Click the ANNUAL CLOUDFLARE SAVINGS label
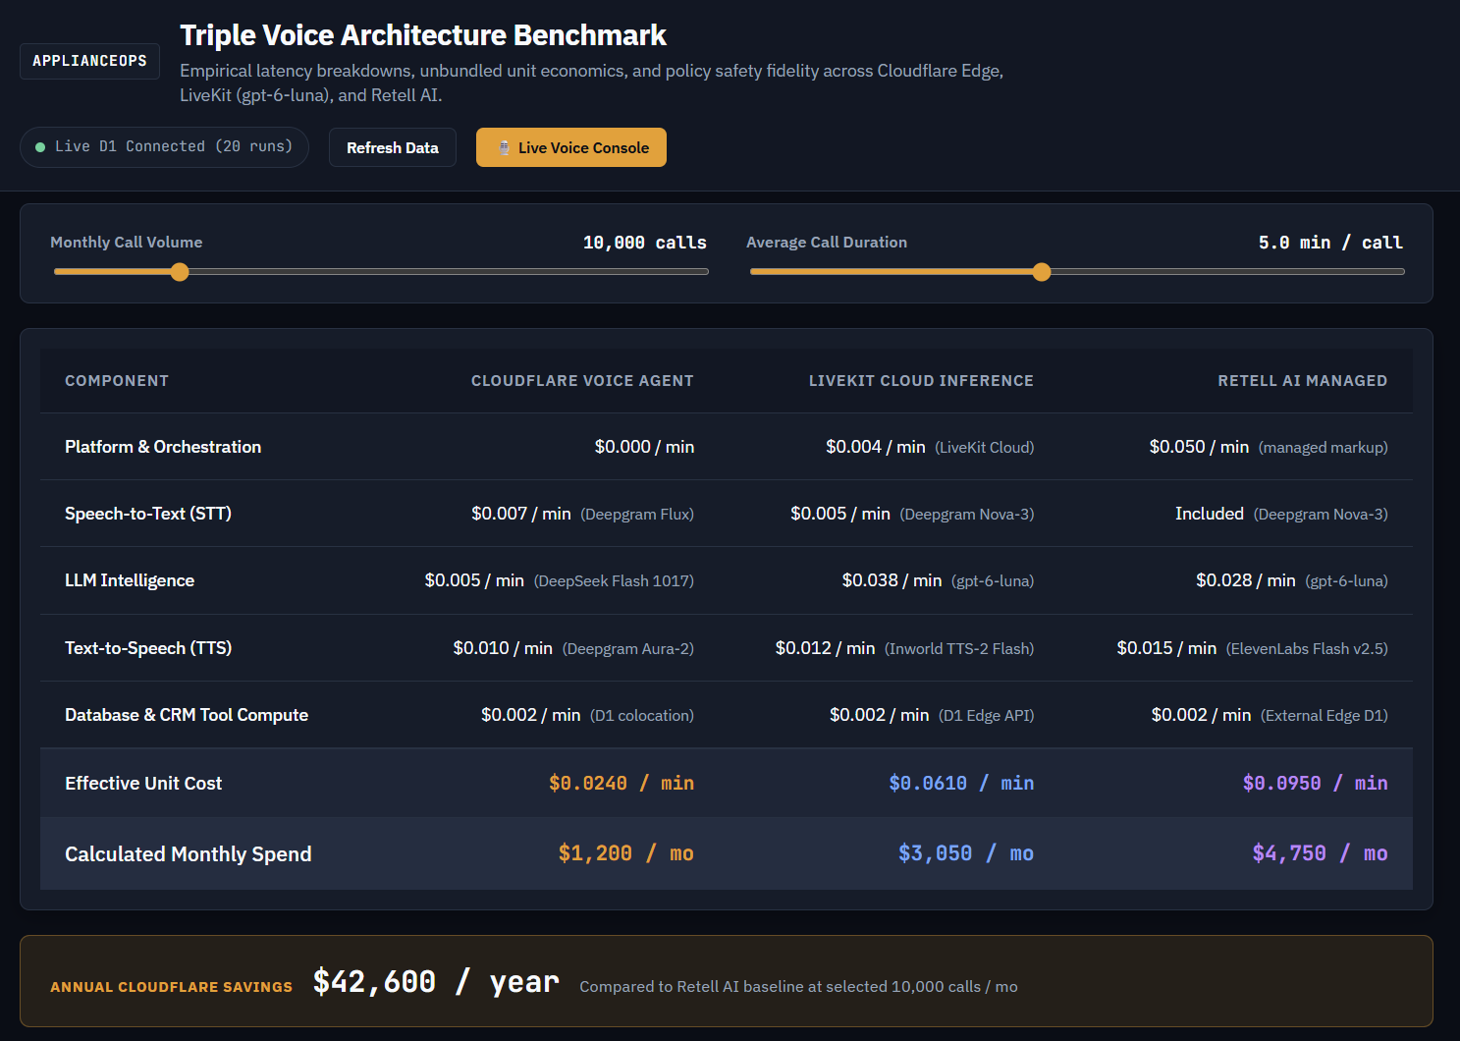 pos(172,987)
